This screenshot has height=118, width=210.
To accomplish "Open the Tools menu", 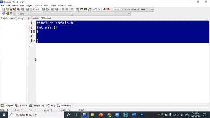I will tap(46, 5).
